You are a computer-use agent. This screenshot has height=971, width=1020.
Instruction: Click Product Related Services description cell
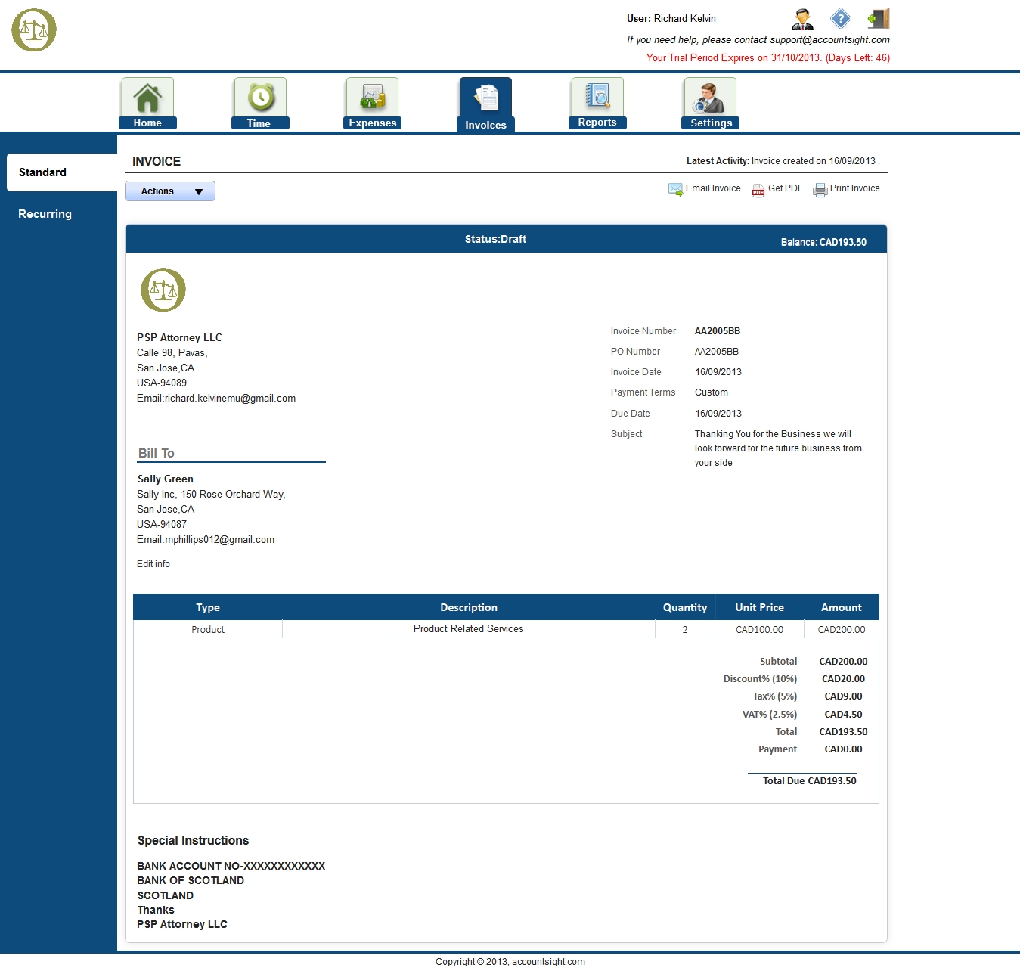[469, 629]
